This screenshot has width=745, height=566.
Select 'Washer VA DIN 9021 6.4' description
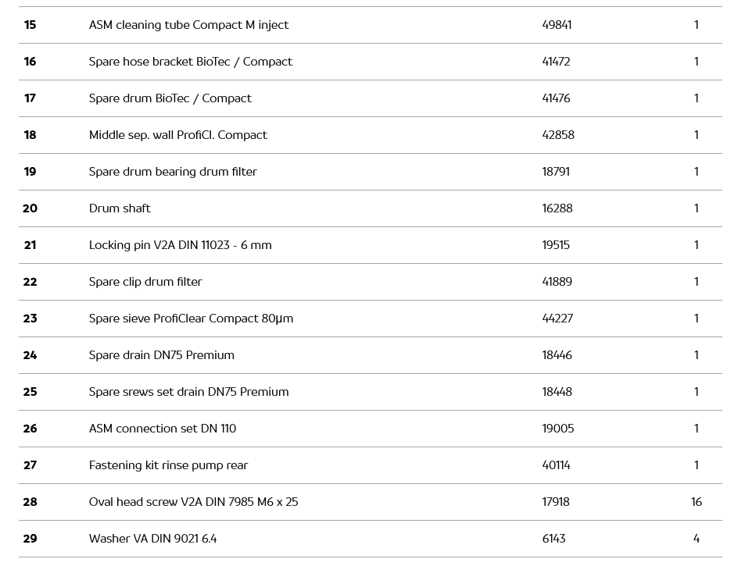[152, 539]
